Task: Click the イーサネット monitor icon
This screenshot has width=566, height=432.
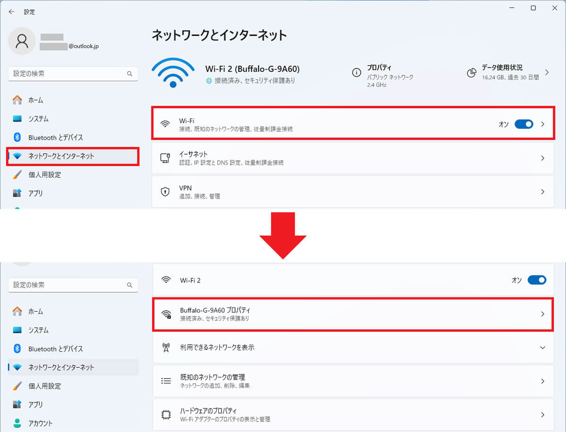Action: pos(165,158)
